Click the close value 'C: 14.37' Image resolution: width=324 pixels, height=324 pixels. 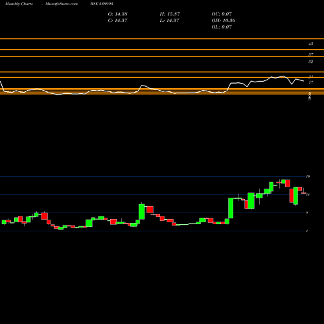117,20
